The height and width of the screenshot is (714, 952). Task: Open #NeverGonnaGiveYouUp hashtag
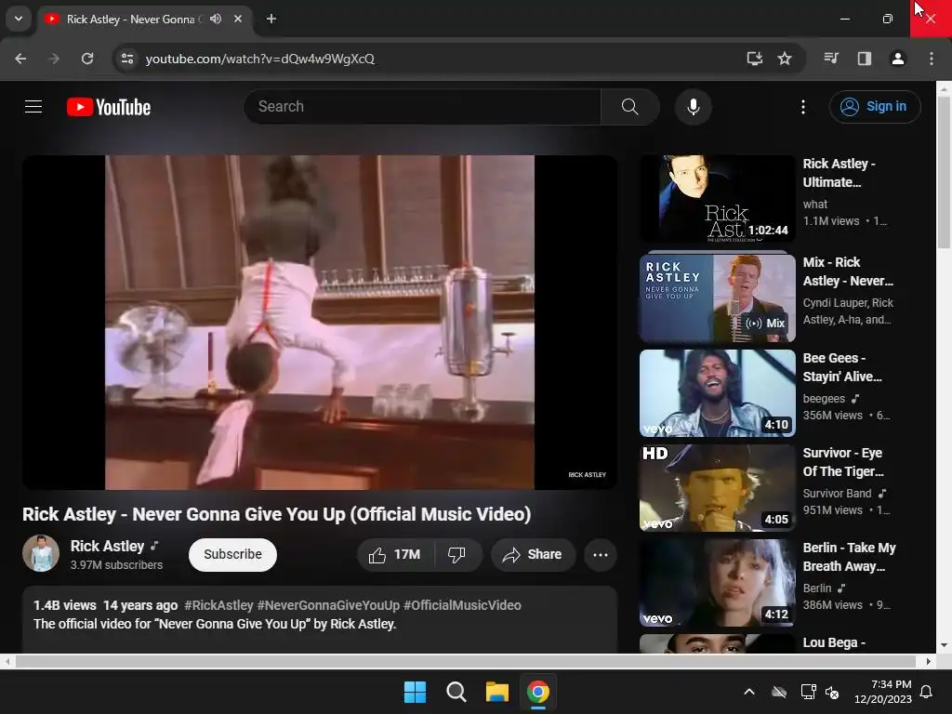(328, 605)
